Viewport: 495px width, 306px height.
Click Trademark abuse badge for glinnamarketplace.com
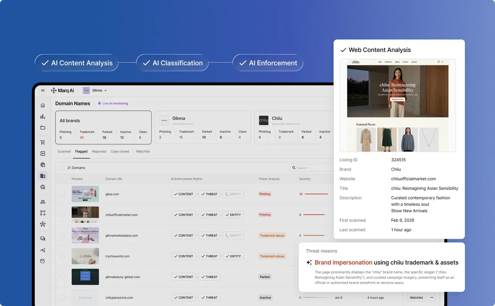tap(272, 235)
